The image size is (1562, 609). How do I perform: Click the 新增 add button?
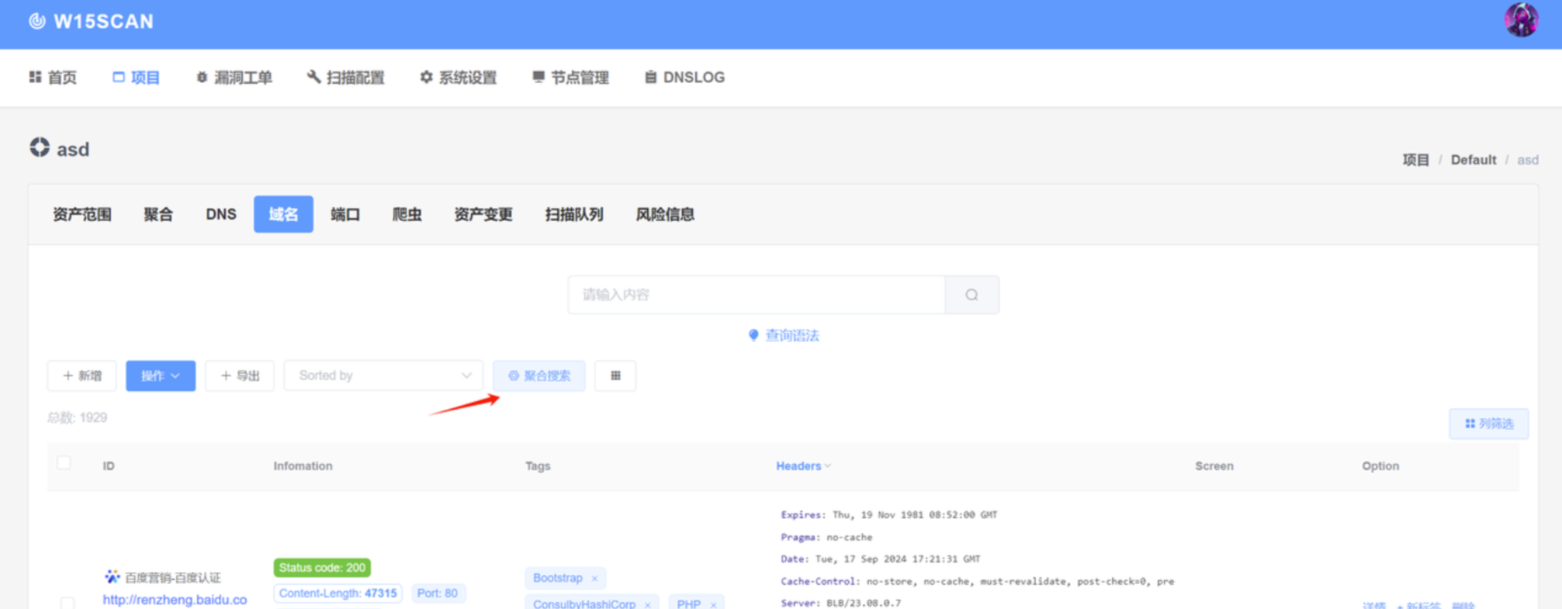(82, 375)
